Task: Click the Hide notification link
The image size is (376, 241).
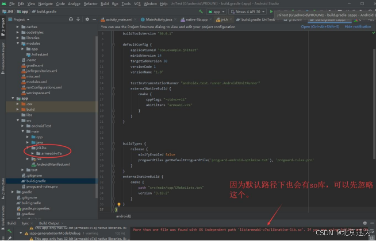Action: coord(358,27)
